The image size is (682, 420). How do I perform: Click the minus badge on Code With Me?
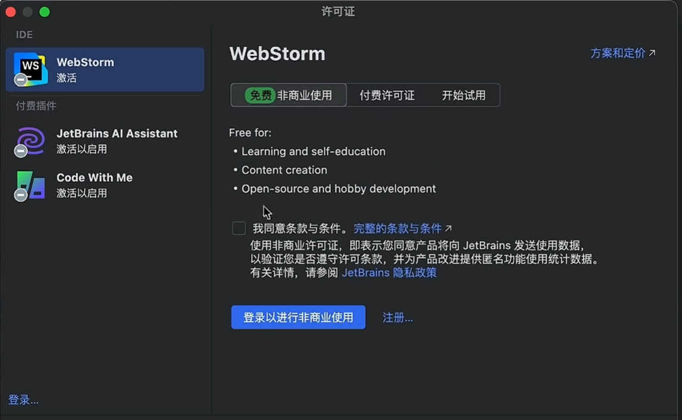click(x=20, y=195)
